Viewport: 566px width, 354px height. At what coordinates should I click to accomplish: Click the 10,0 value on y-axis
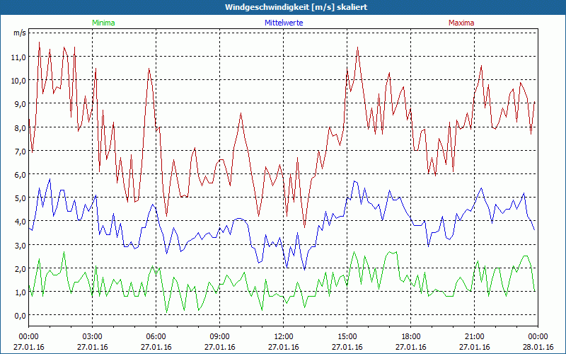(x=19, y=80)
